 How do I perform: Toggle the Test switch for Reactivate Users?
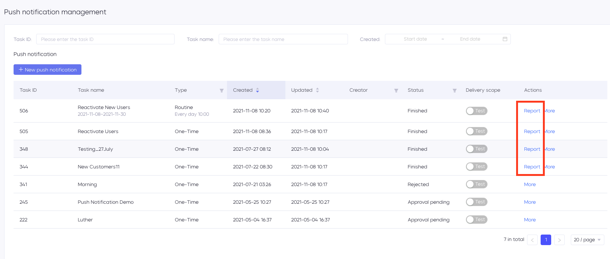477,131
